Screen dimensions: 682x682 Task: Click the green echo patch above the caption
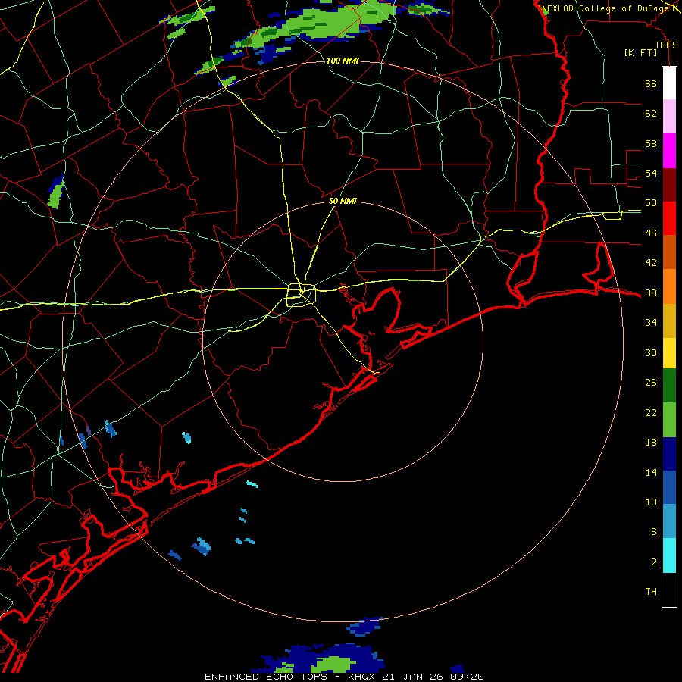point(335,664)
